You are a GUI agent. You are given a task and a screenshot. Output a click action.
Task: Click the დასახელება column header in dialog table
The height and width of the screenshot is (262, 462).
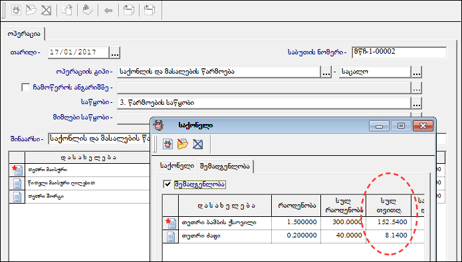(225, 206)
